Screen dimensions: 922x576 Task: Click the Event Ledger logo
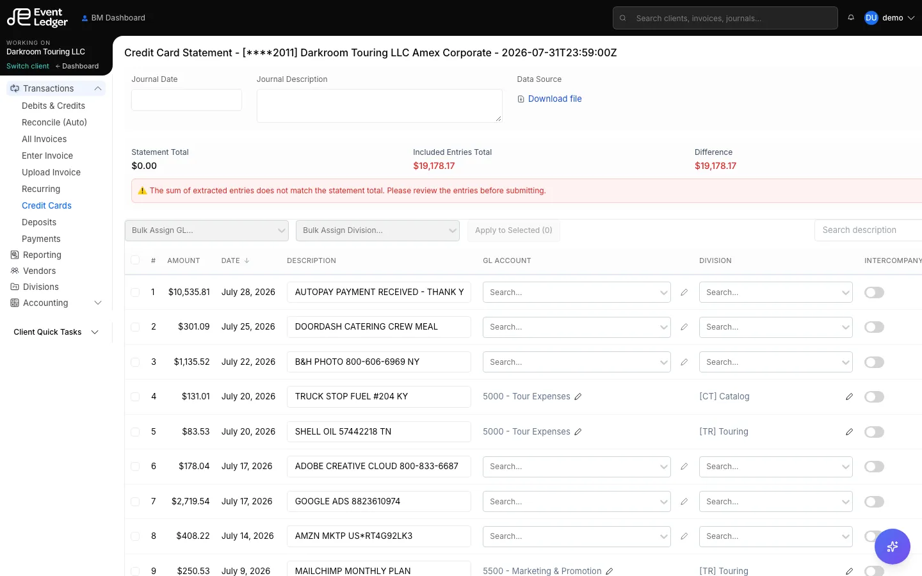(x=37, y=17)
